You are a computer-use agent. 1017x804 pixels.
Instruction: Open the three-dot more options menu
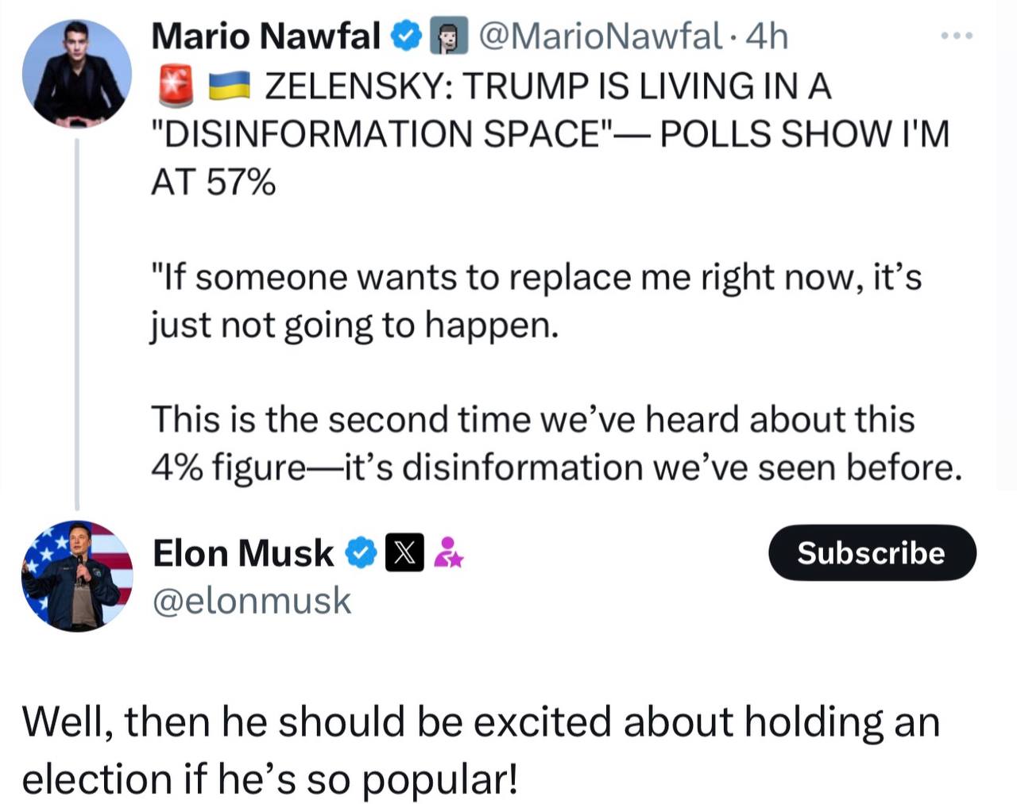click(x=956, y=37)
